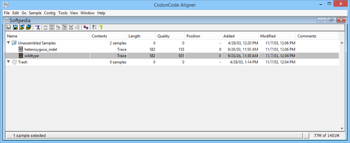The image size is (350, 143).
Task: Collapse the Unassembled Samples folder
Action: coord(9,43)
